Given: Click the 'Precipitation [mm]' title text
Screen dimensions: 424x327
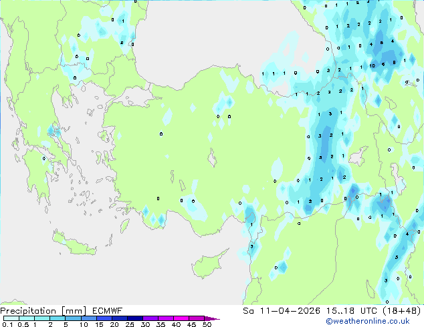Looking at the screenshot, I should pyautogui.click(x=43, y=311).
